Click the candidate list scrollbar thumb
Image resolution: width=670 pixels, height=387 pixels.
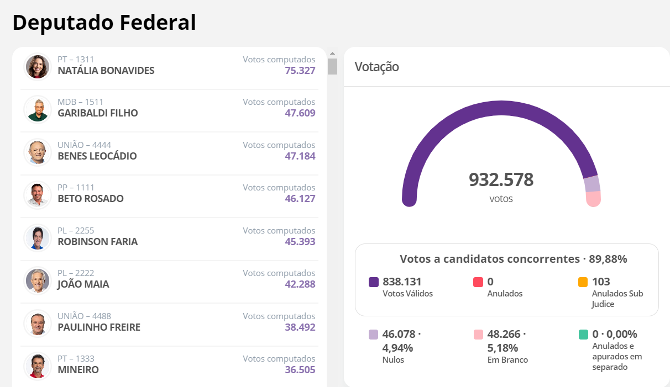tap(332, 66)
